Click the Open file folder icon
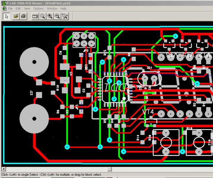Viewport: 213px width, 178px height. (x=16, y=16)
